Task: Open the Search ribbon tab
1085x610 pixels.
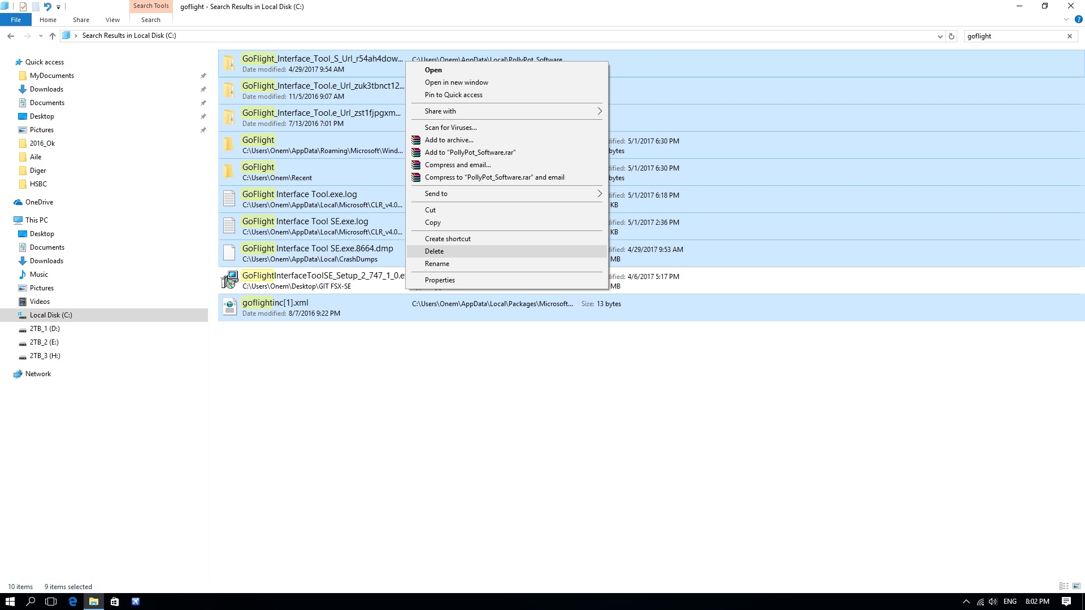Action: (x=151, y=20)
